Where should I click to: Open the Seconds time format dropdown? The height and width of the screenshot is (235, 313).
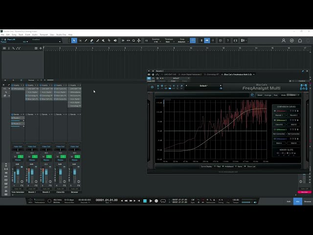(85, 203)
